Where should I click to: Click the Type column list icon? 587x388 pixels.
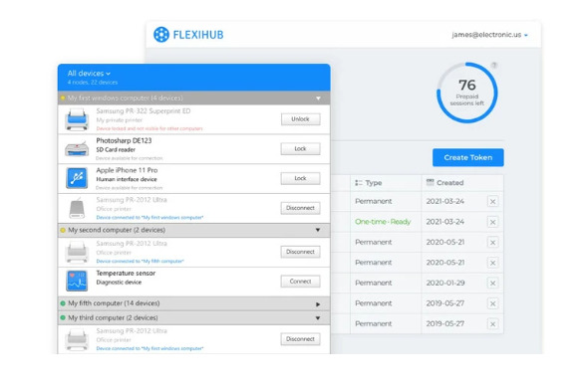click(358, 183)
